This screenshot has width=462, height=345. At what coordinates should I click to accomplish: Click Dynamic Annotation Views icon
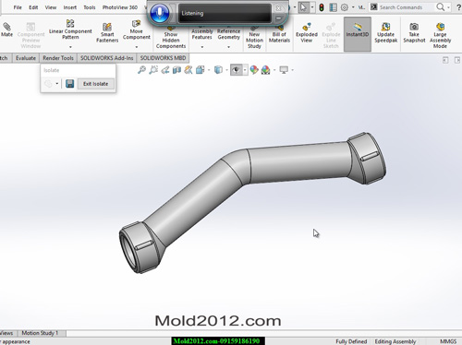[x=188, y=70]
